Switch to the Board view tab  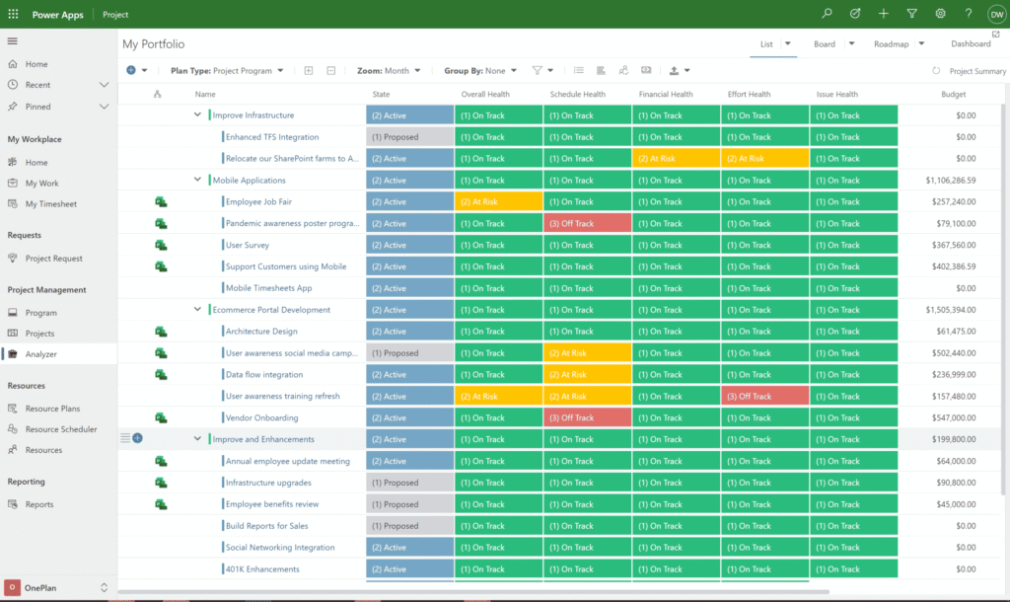click(x=824, y=43)
